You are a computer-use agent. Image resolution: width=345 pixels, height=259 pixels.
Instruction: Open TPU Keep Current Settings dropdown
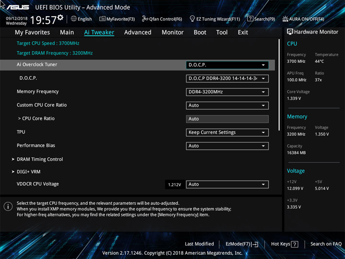(227, 132)
